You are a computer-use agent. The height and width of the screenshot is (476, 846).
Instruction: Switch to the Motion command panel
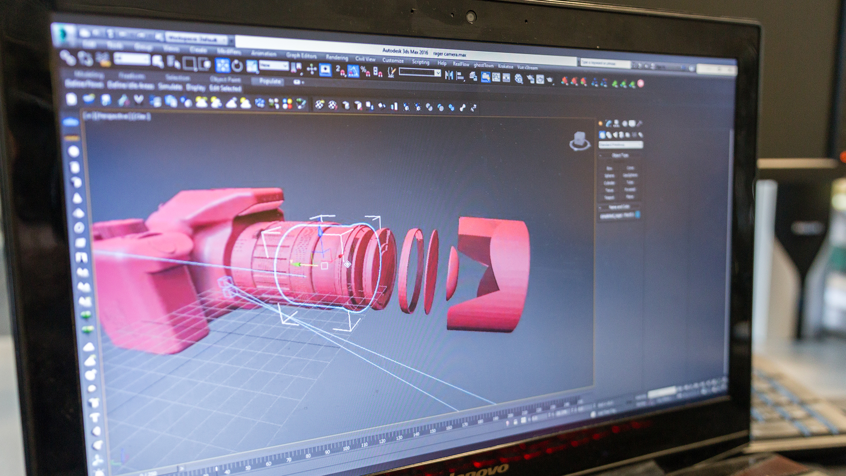624,123
